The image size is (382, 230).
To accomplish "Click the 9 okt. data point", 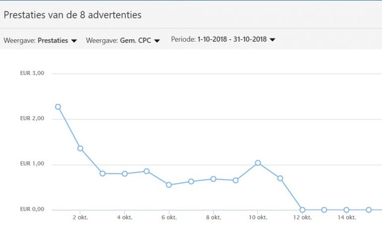I will tap(236, 180).
